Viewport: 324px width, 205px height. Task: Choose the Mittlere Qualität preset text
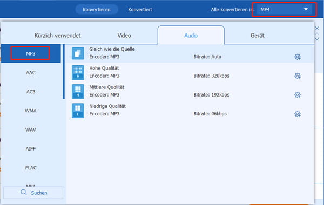coord(106,87)
